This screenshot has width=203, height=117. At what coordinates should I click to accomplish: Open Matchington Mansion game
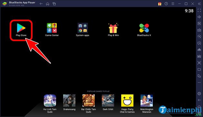[x=147, y=104]
